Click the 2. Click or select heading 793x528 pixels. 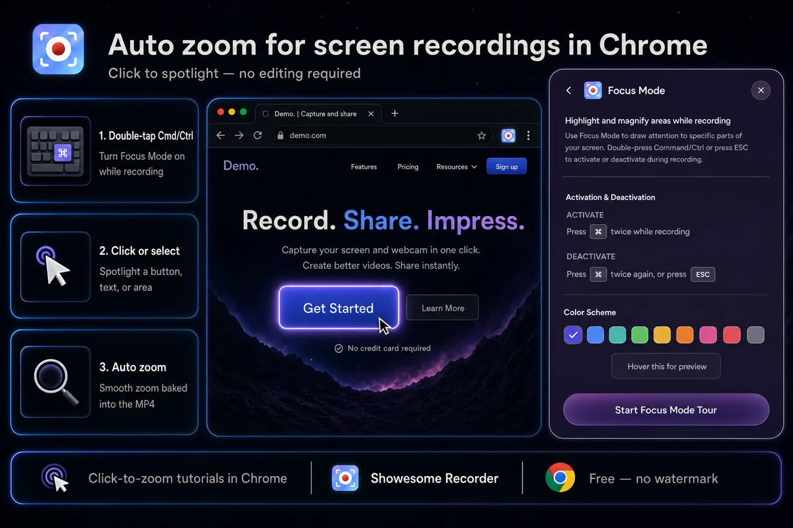139,251
